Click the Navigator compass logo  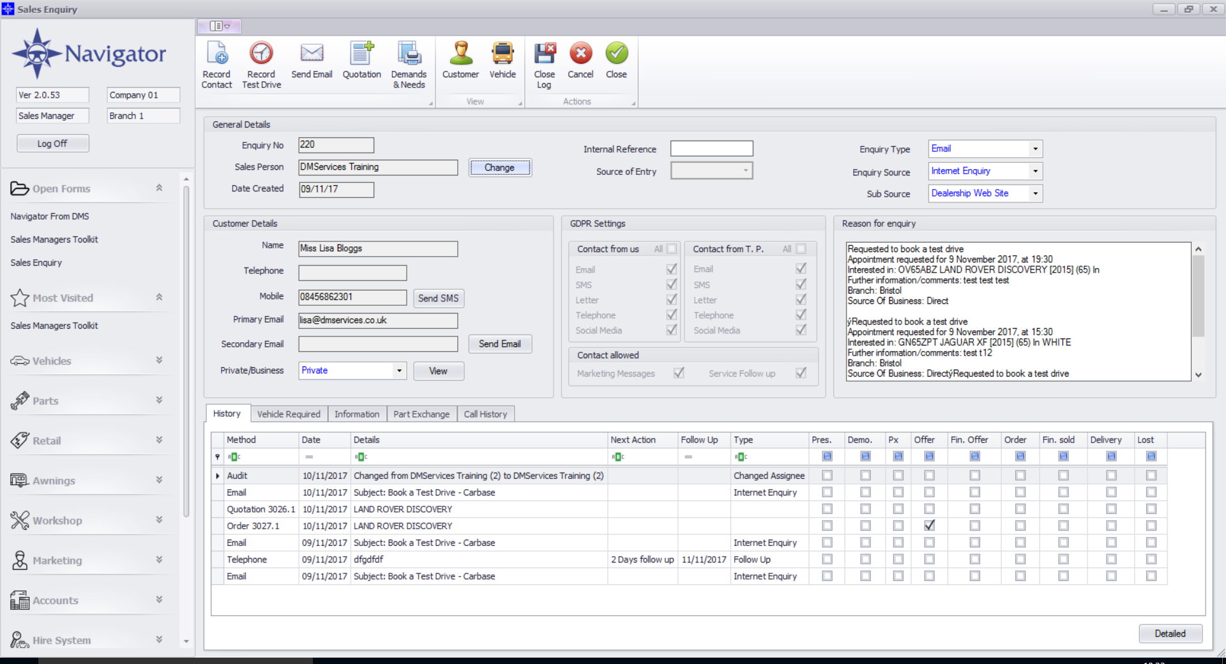point(37,54)
